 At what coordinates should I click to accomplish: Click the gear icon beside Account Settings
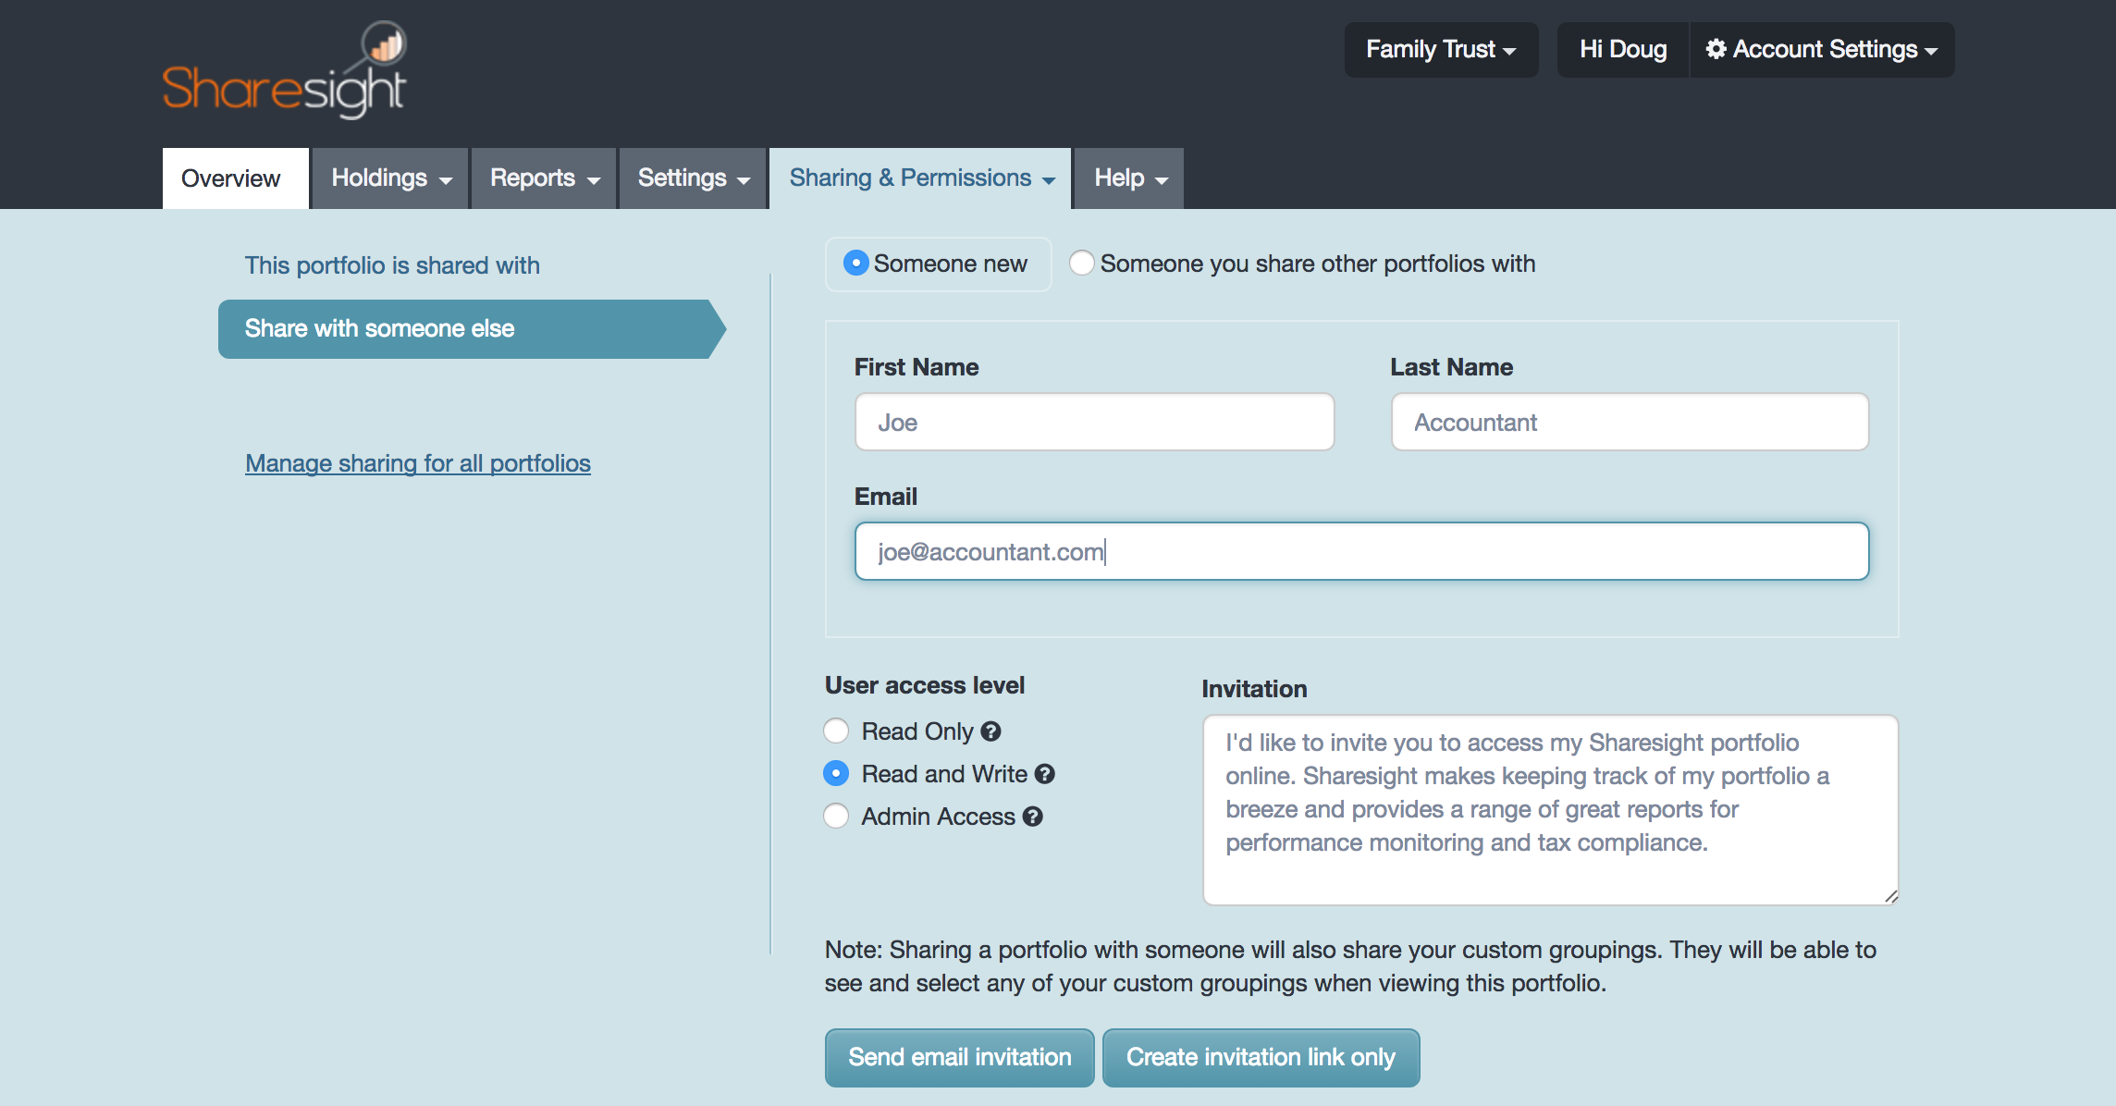point(1716,49)
